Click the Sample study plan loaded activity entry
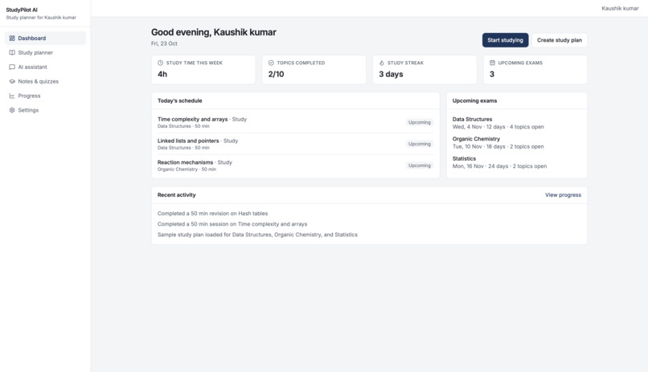This screenshot has width=648, height=372. (x=257, y=235)
